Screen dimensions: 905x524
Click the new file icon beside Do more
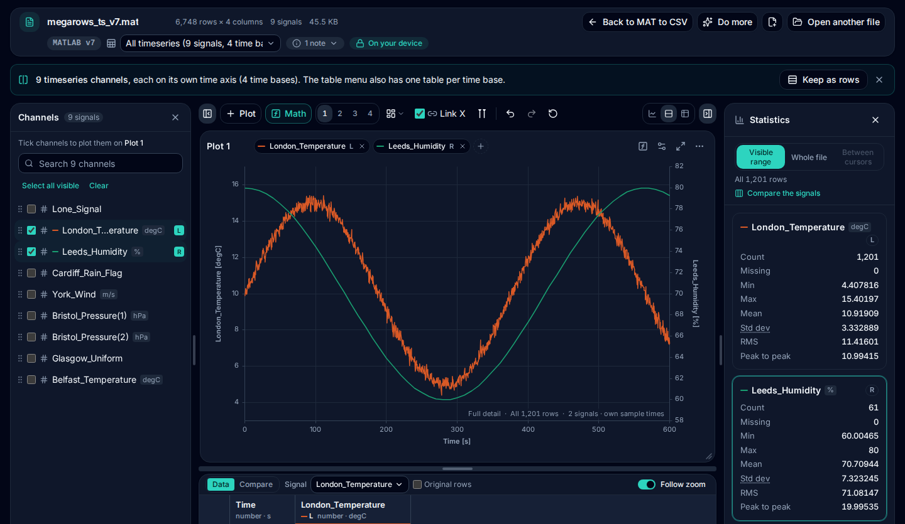coord(772,22)
